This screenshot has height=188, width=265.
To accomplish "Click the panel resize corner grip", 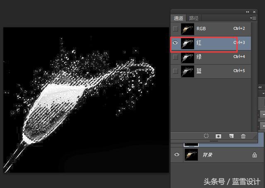I will (255, 137).
